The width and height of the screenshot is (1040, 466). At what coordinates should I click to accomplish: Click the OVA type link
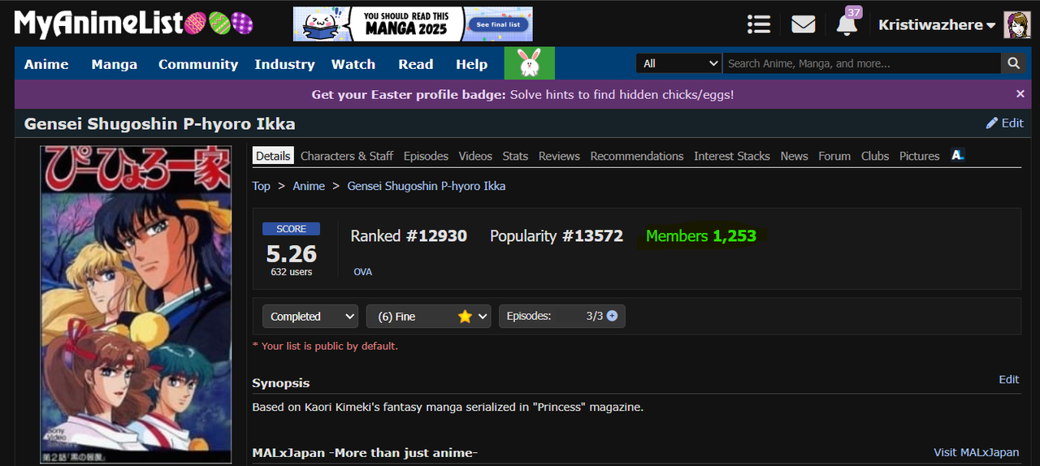363,272
